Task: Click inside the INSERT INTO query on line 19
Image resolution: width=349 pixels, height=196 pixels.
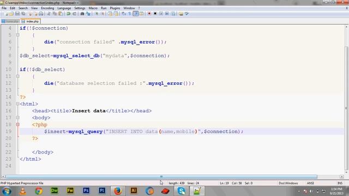Action: tap(153, 132)
